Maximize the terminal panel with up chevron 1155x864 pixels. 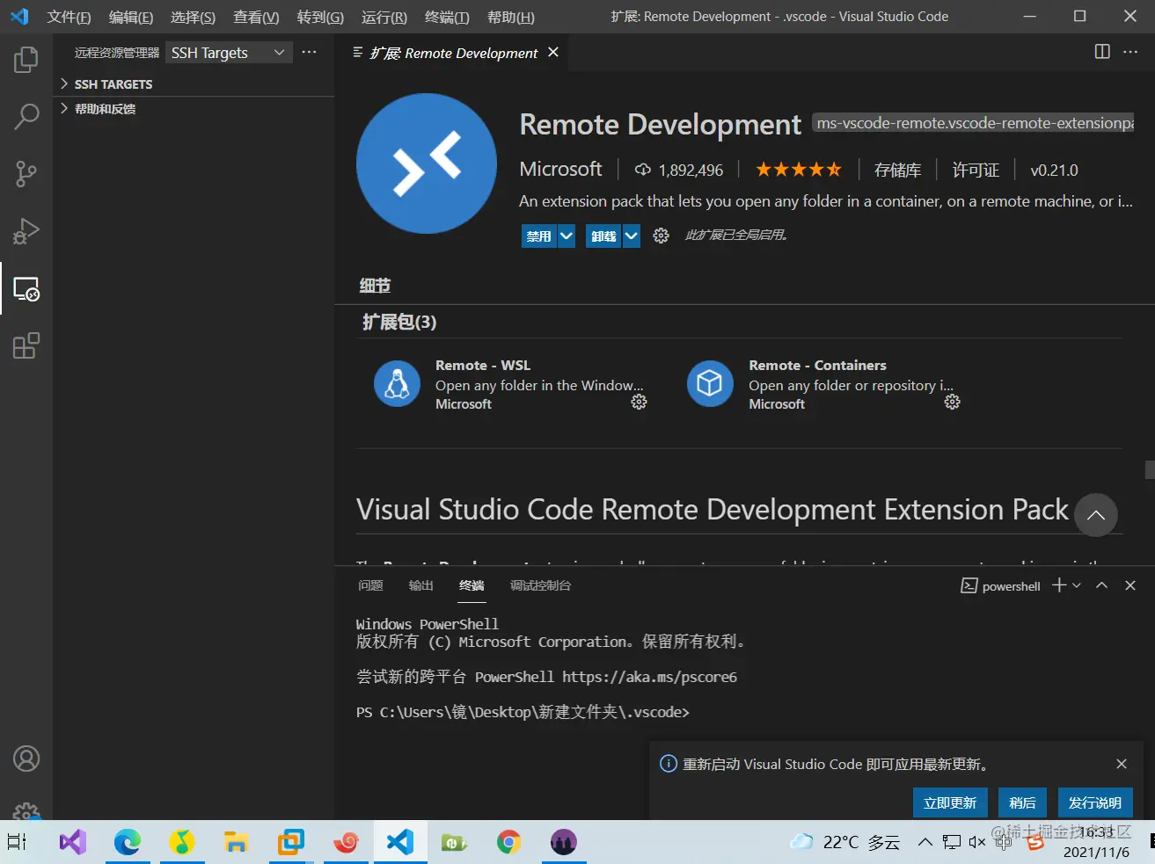click(1101, 585)
